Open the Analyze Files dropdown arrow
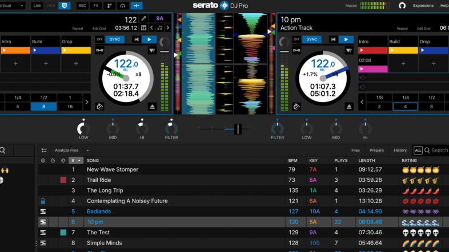Viewport: 449px width, 252px height. point(87,151)
